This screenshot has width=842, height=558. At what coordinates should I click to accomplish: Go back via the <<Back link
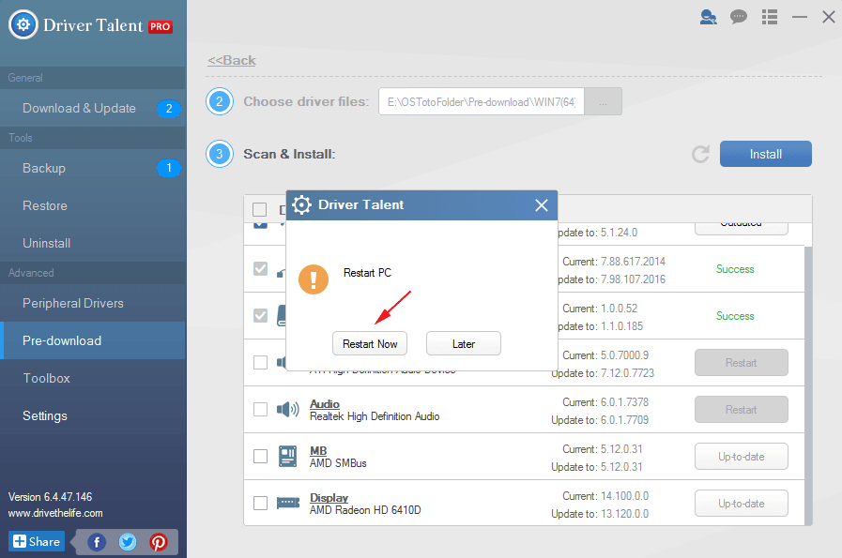point(232,60)
